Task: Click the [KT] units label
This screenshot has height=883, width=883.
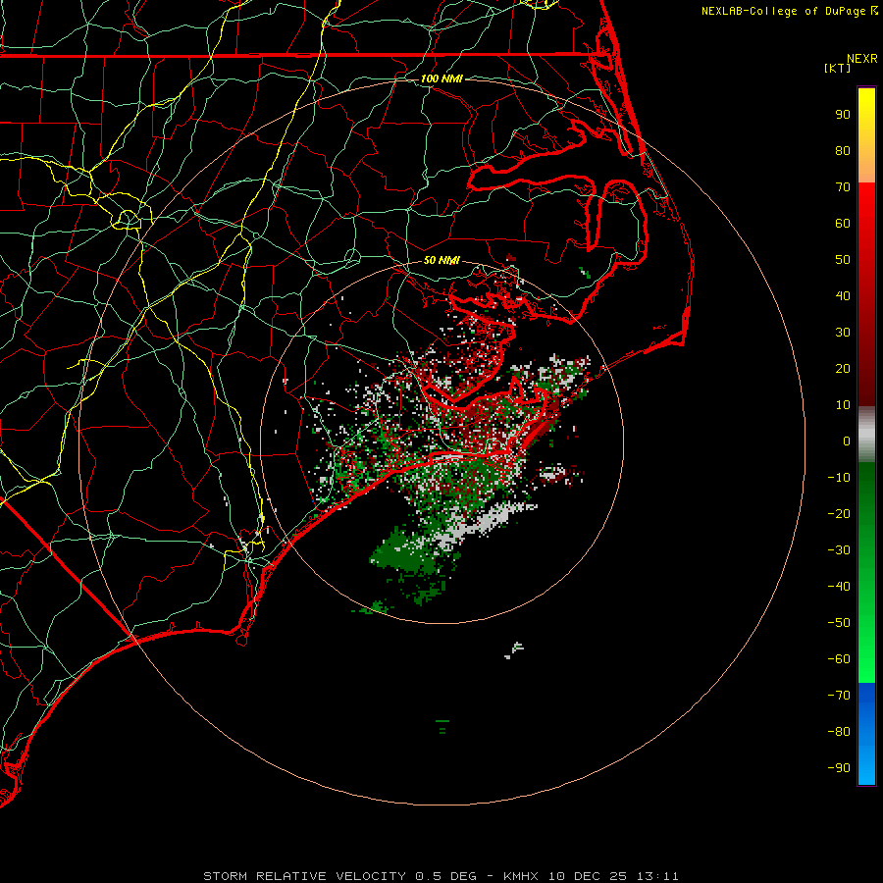Action: pyautogui.click(x=837, y=68)
